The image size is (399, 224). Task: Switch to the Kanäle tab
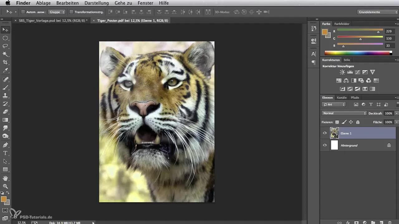point(342,98)
